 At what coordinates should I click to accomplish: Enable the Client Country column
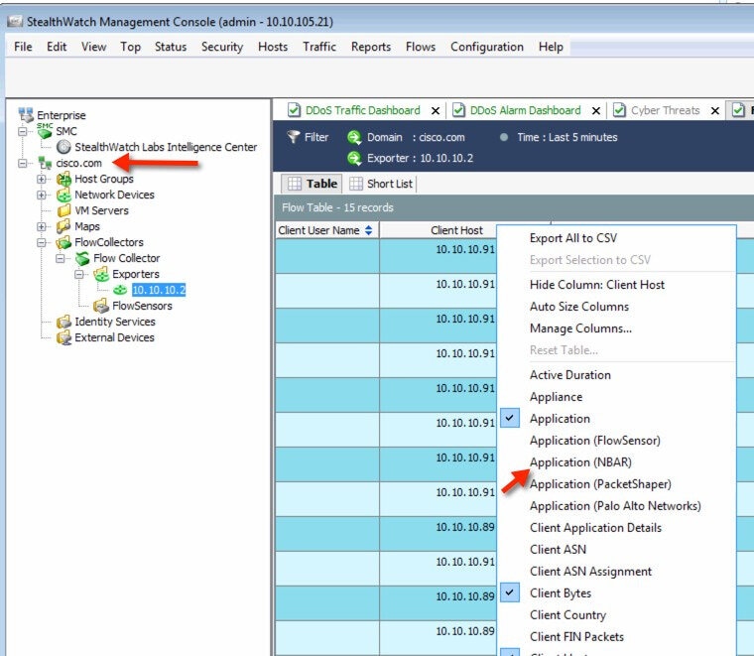click(x=567, y=615)
